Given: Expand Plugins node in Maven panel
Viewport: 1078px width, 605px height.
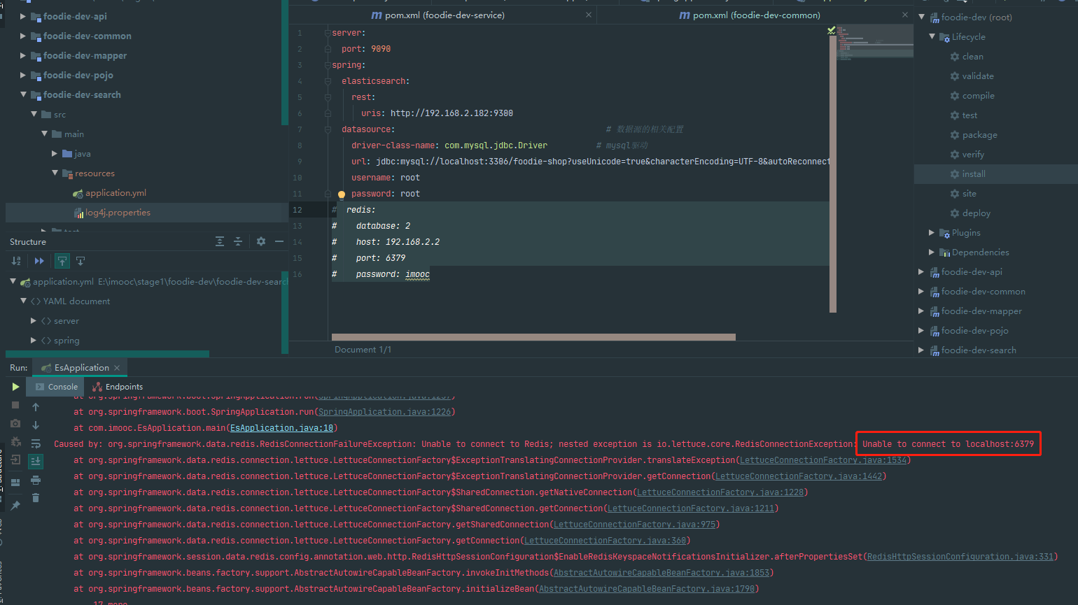Looking at the screenshot, I should click(932, 232).
